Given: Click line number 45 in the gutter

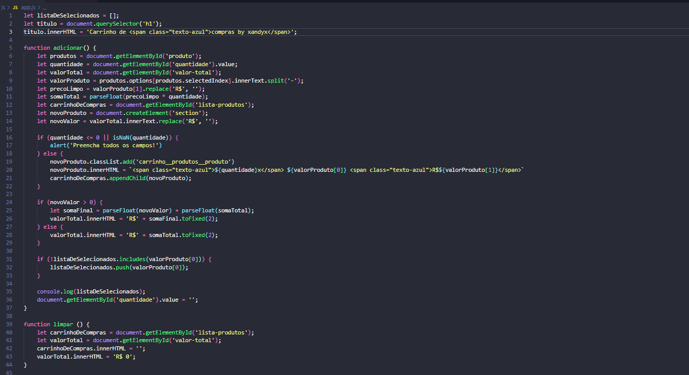Looking at the screenshot, I should coord(9,373).
